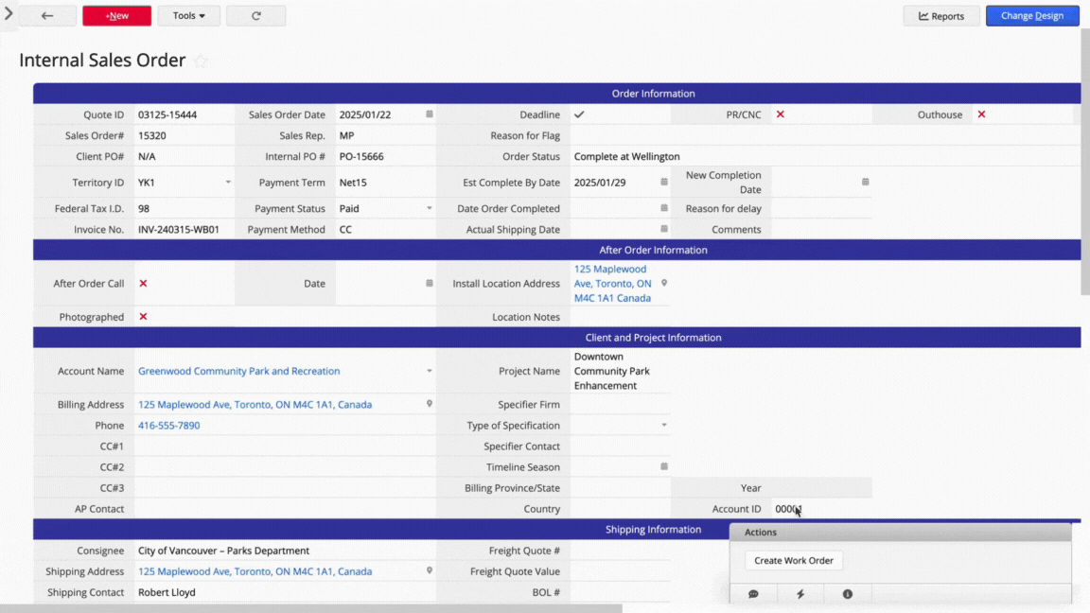The height and width of the screenshot is (613, 1090).
Task: Toggle the Deadline checkmark
Action: (579, 114)
